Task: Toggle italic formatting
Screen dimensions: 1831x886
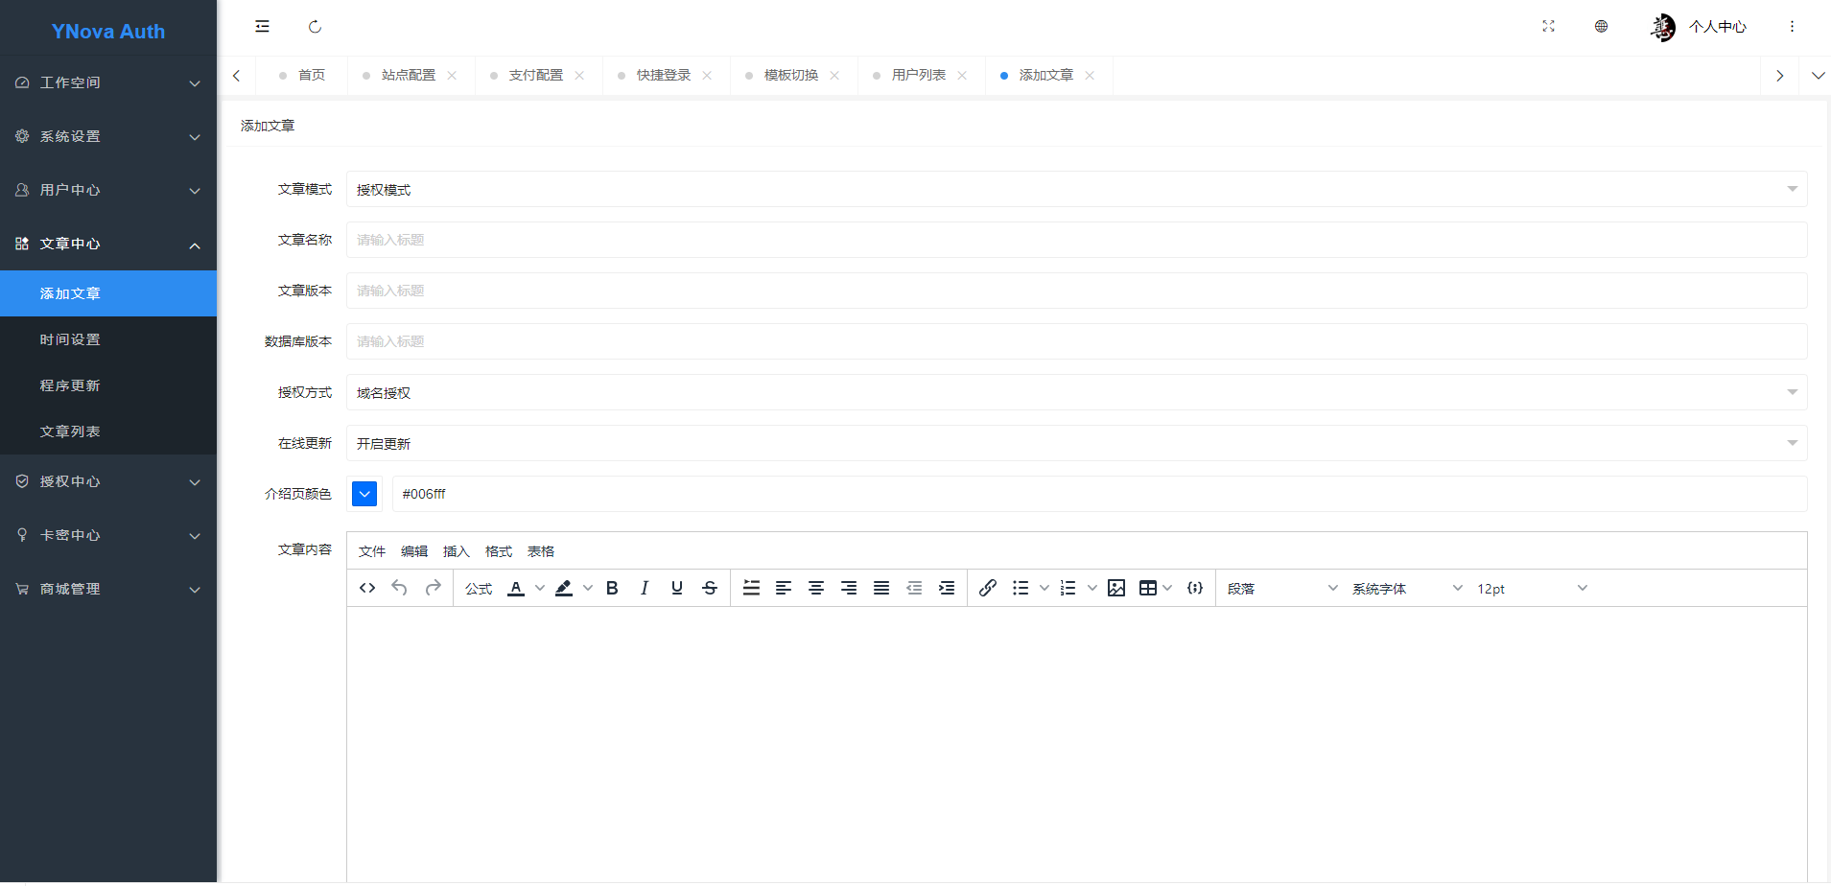Action: pyautogui.click(x=645, y=588)
